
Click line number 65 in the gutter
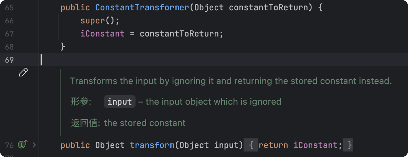pos(9,8)
